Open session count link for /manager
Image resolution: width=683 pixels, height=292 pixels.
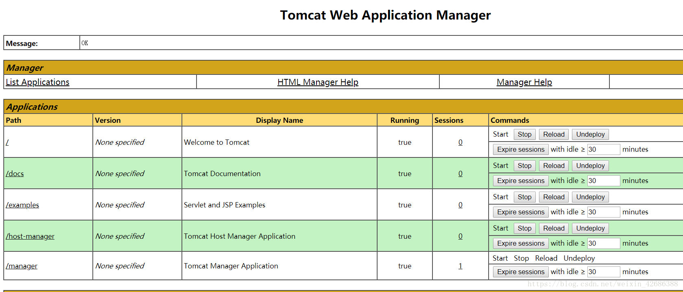tap(460, 266)
